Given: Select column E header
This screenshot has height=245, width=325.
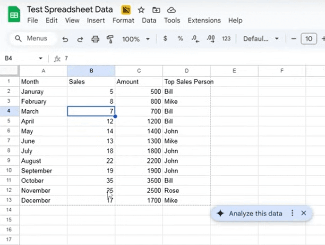Looking at the screenshot, I should click(x=234, y=71).
